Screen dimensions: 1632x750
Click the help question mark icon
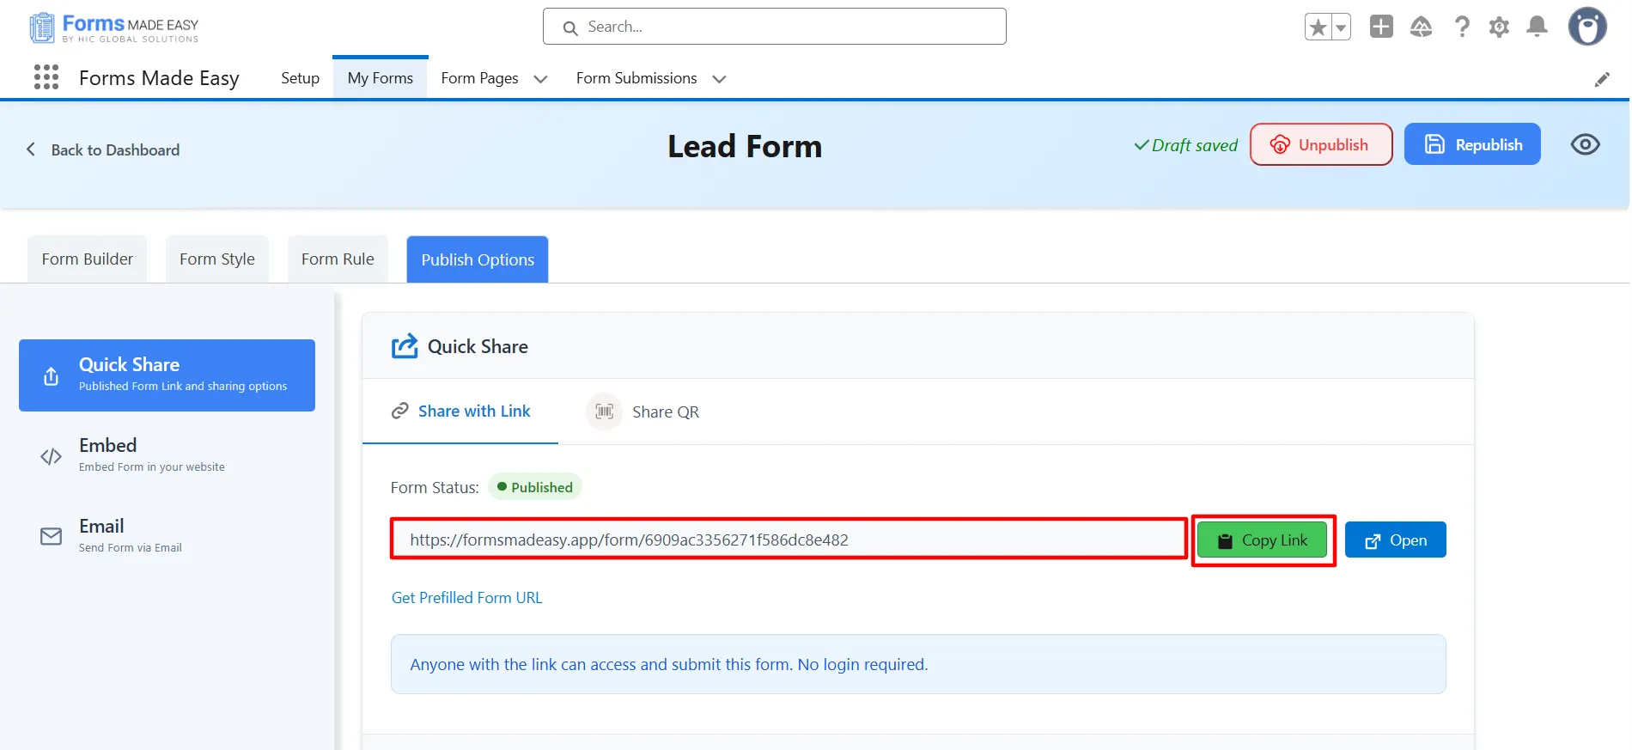(1461, 27)
